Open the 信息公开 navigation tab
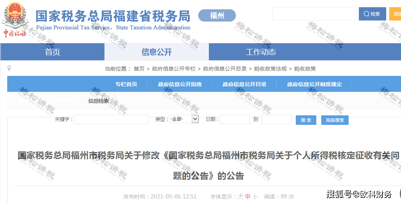The image size is (401, 203). [156, 52]
